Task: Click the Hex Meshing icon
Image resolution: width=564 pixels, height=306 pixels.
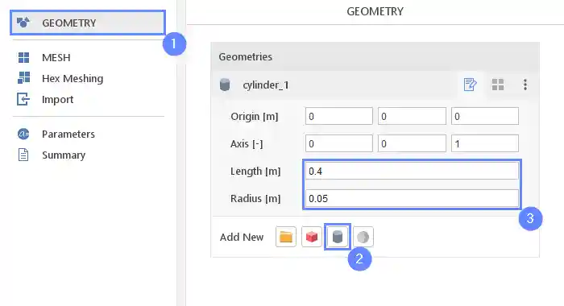Action: (x=23, y=77)
